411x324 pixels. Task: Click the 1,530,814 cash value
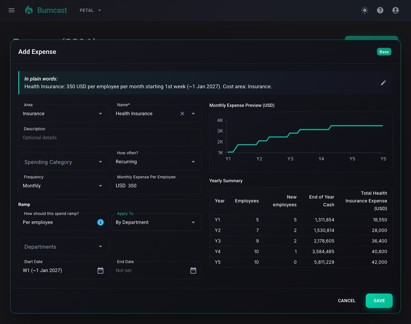pyautogui.click(x=324, y=230)
